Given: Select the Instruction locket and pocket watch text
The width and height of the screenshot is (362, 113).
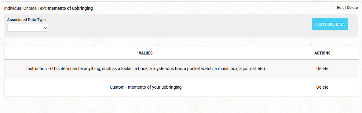Looking at the screenshot, I should point(145,69).
